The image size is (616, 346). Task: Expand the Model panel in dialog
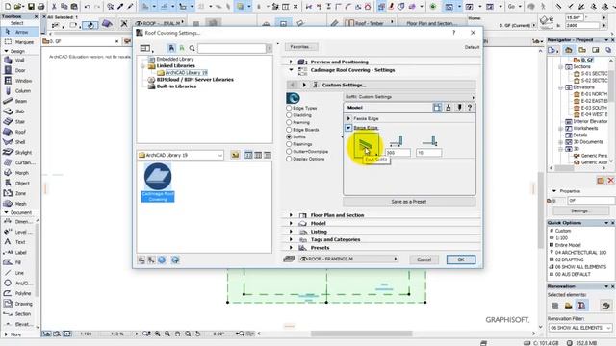click(x=291, y=224)
